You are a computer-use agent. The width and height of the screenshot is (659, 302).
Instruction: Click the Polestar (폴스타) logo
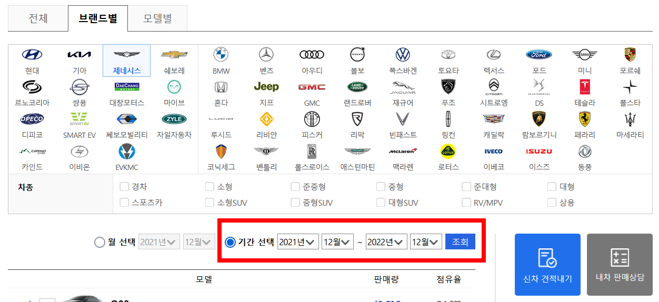click(630, 86)
